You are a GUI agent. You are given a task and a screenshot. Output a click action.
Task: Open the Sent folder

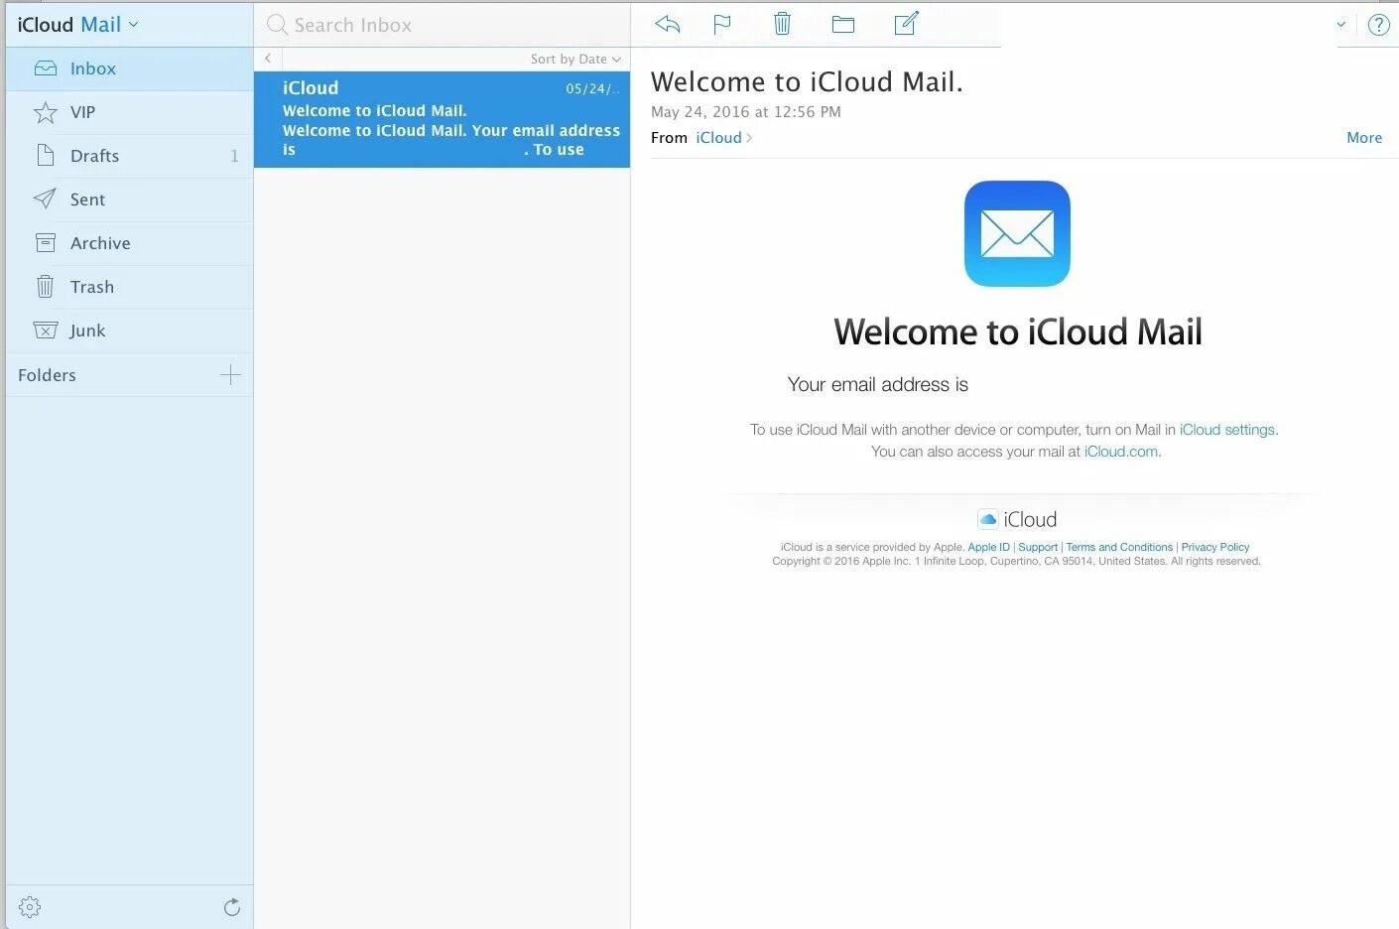[129, 199]
